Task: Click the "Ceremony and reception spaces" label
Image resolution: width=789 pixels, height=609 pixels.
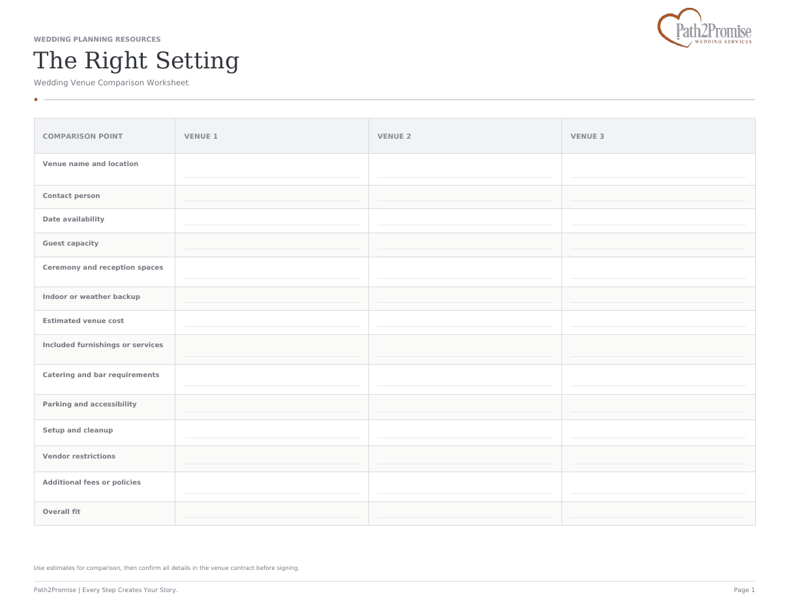Action: [x=103, y=268]
